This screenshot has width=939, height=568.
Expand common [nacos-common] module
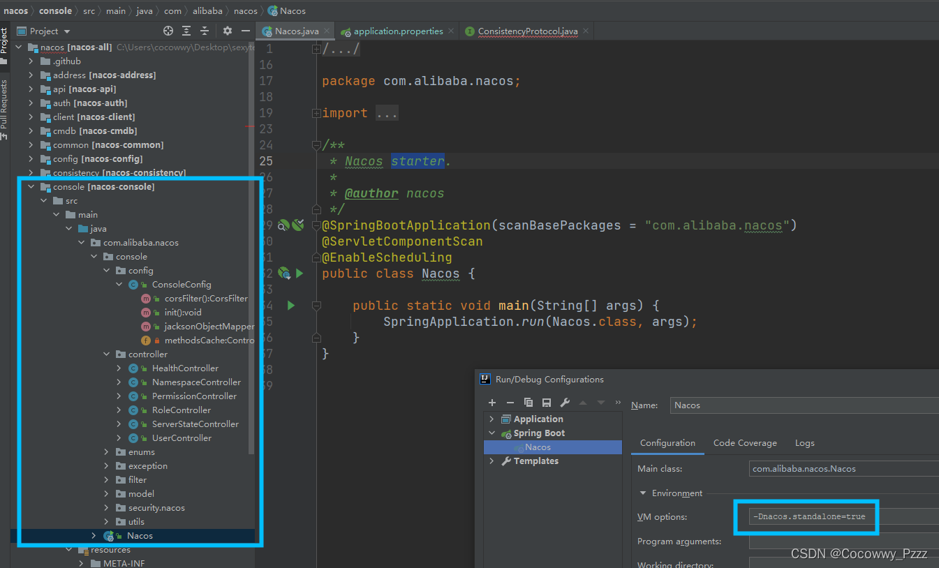[x=31, y=145]
